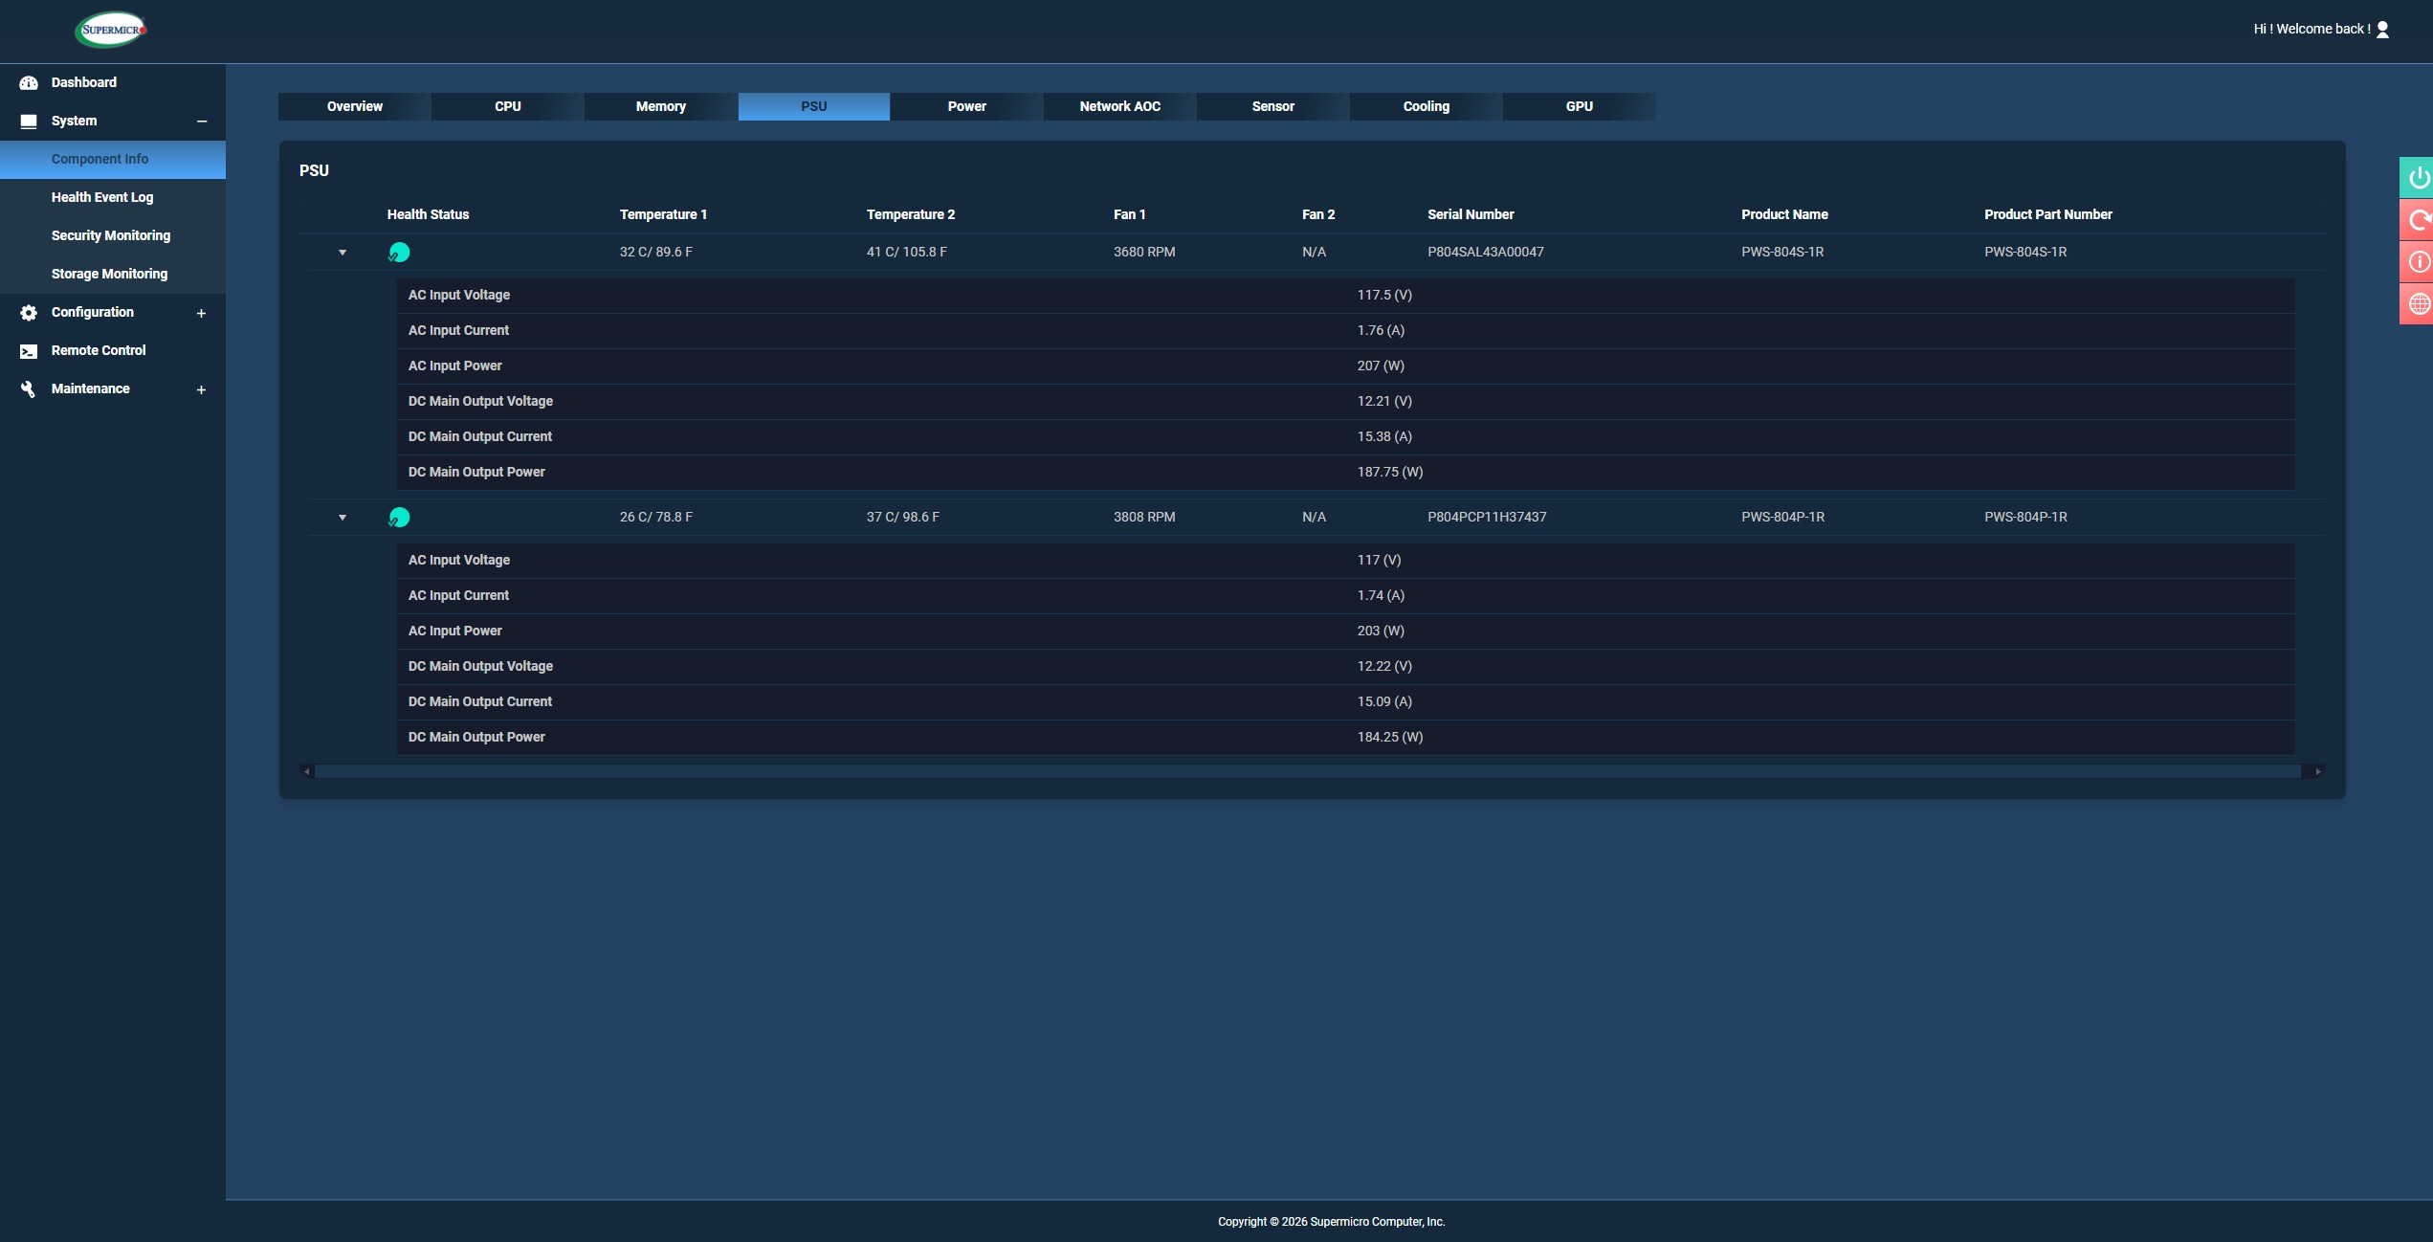The width and height of the screenshot is (2433, 1242).
Task: Click the PSU table horizontal scrollbar
Action: tap(1307, 771)
